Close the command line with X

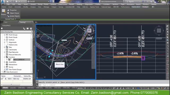coord(37,83)
